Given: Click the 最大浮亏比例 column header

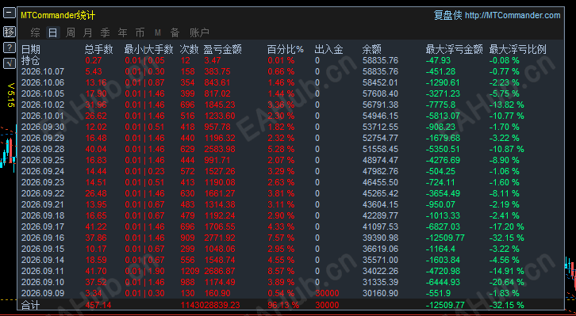Looking at the screenshot, I should [x=517, y=49].
